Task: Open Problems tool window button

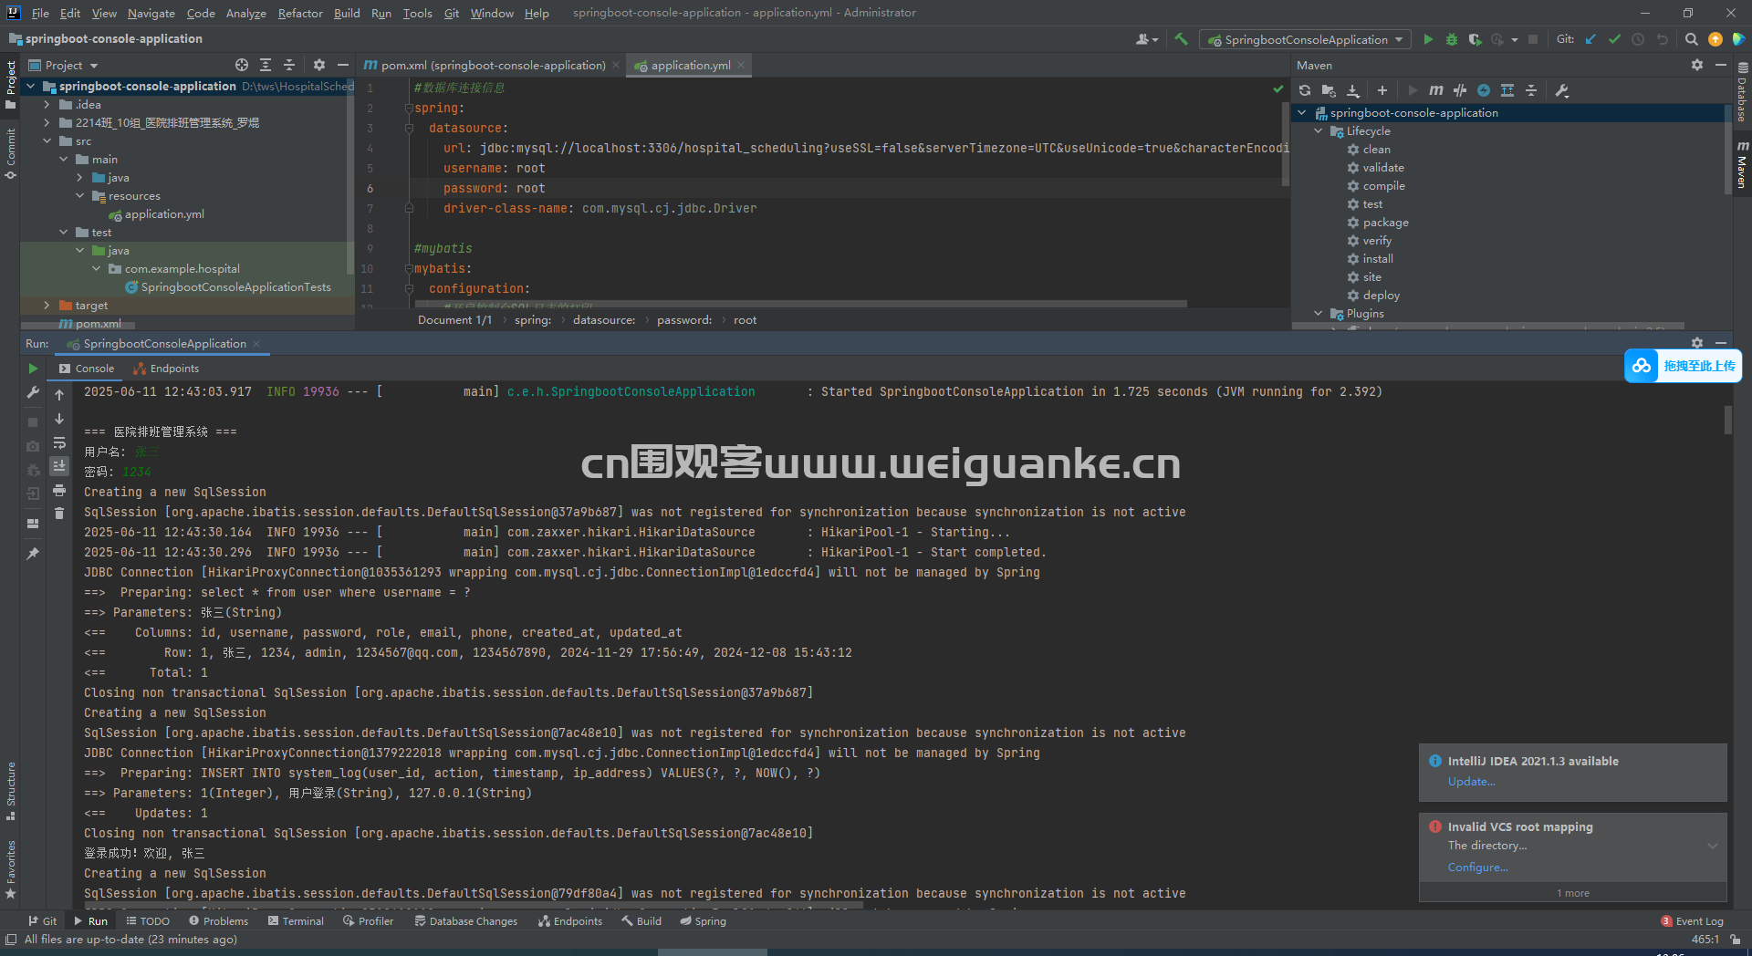Action: 218,921
